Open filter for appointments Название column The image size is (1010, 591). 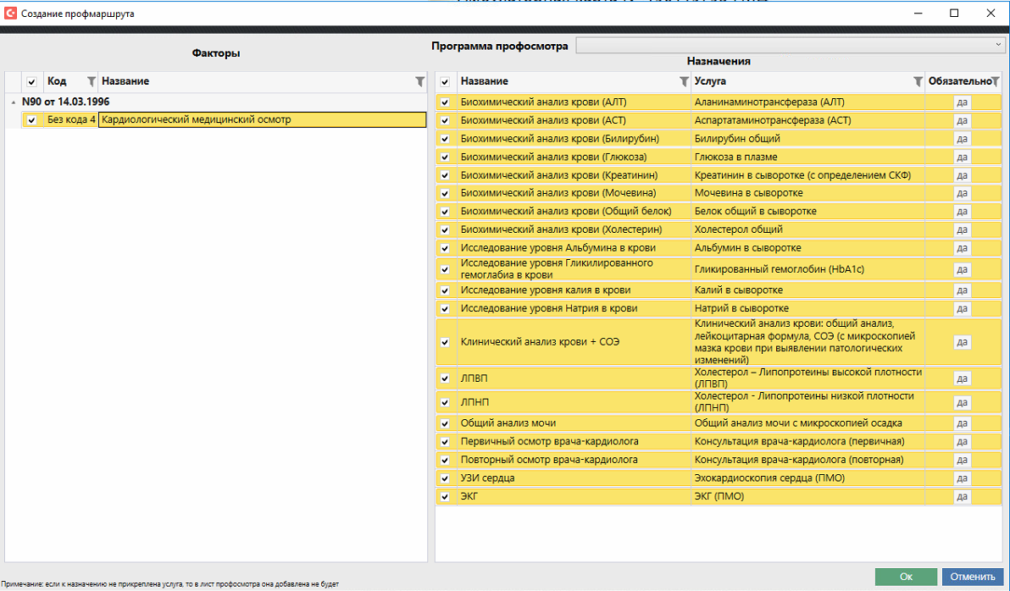click(x=684, y=81)
